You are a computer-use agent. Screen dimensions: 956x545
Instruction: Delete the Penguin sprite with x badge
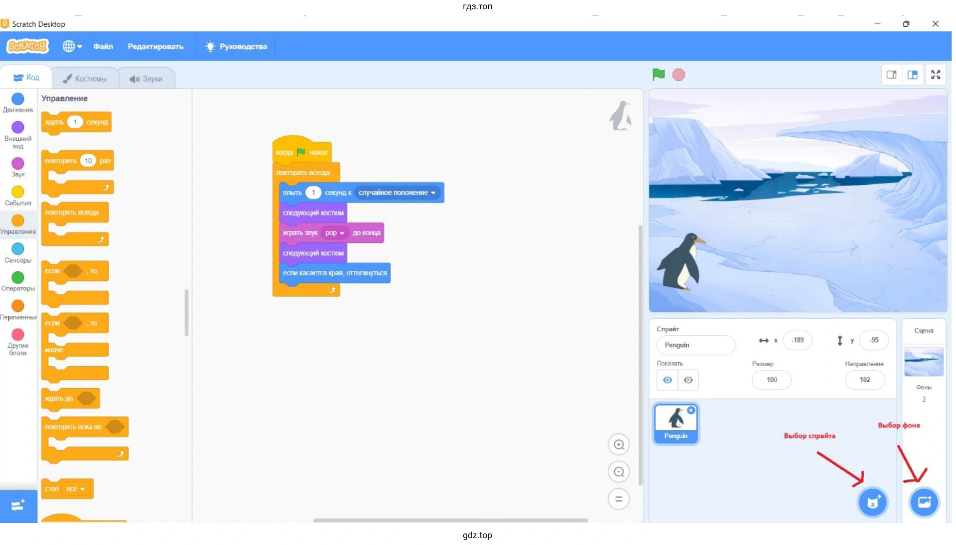[x=691, y=411]
